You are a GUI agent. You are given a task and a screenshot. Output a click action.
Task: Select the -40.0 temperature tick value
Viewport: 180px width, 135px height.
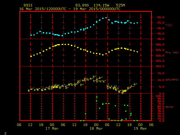click(x=160, y=39)
